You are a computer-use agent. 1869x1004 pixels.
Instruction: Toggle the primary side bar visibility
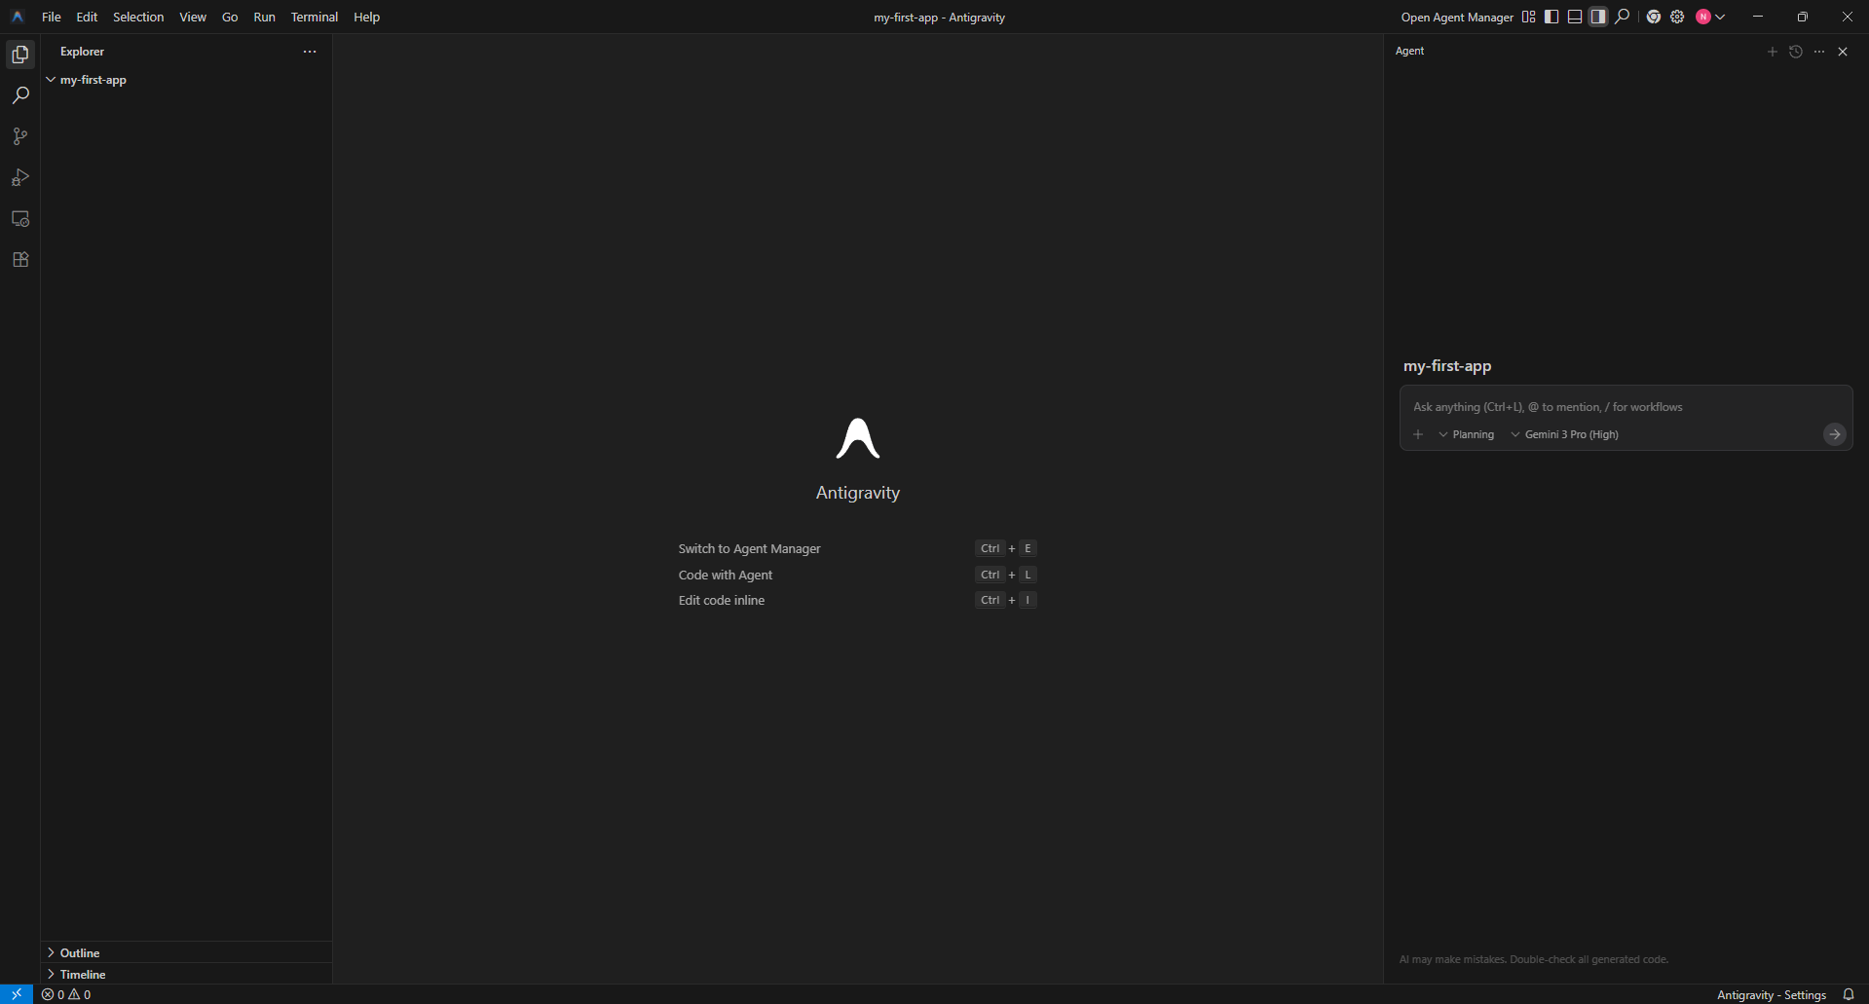click(x=1551, y=17)
